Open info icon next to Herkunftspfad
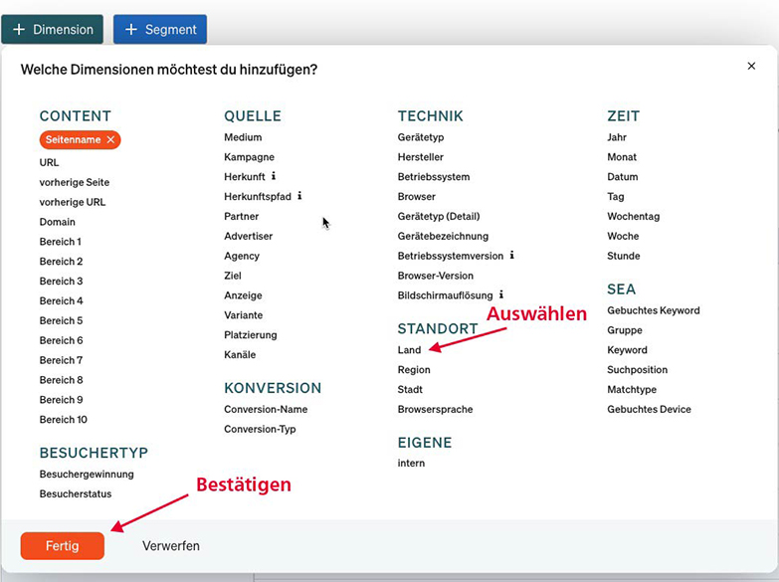The width and height of the screenshot is (779, 582). pyautogui.click(x=299, y=196)
